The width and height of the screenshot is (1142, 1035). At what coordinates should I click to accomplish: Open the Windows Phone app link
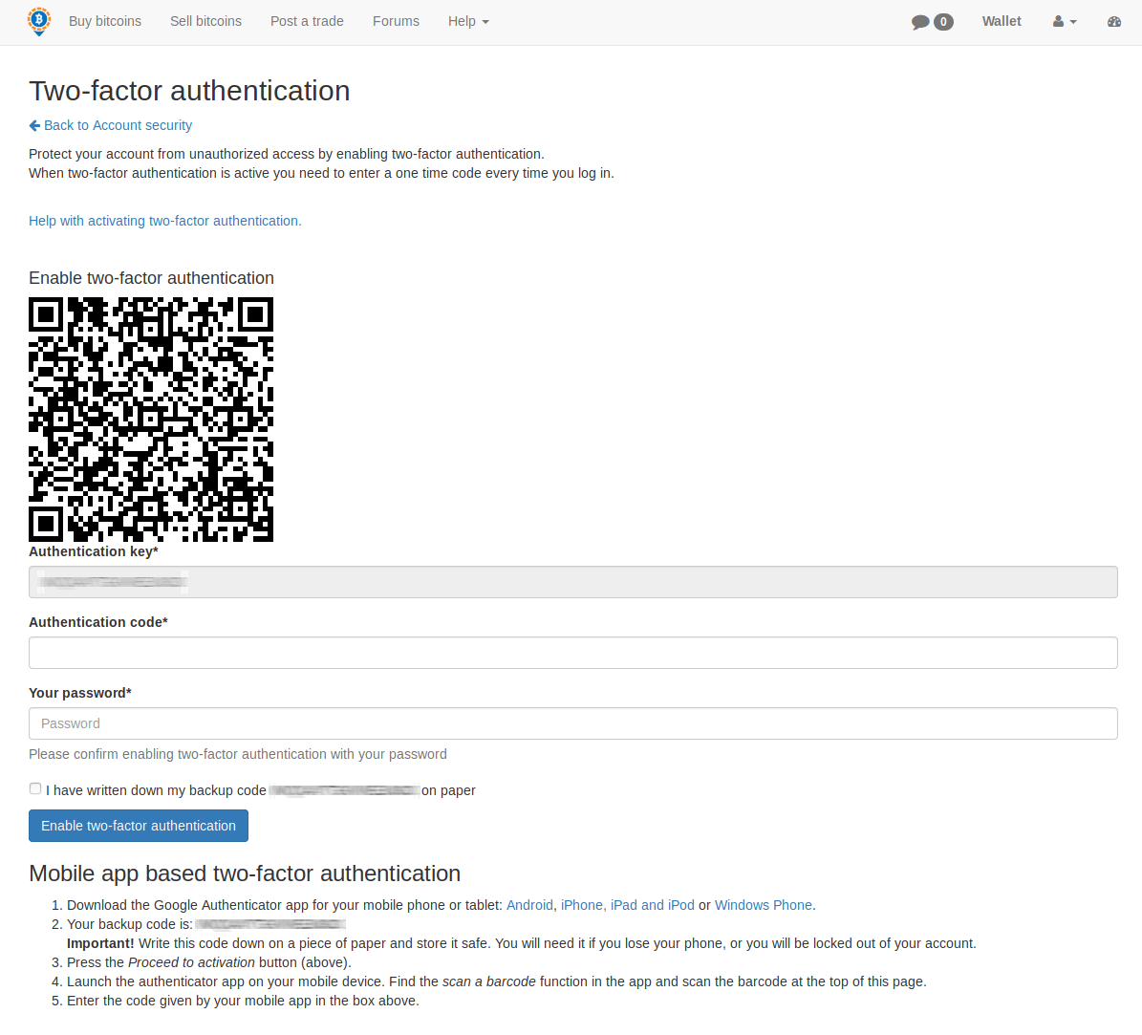point(764,905)
